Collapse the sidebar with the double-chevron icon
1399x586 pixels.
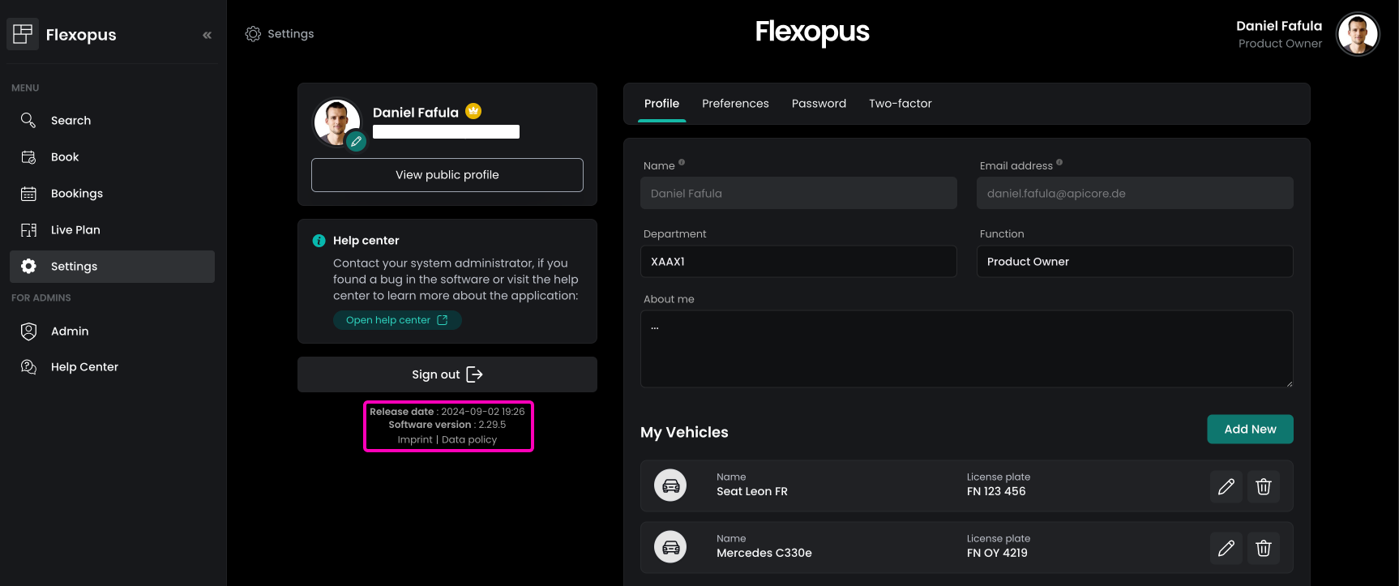pos(207,35)
